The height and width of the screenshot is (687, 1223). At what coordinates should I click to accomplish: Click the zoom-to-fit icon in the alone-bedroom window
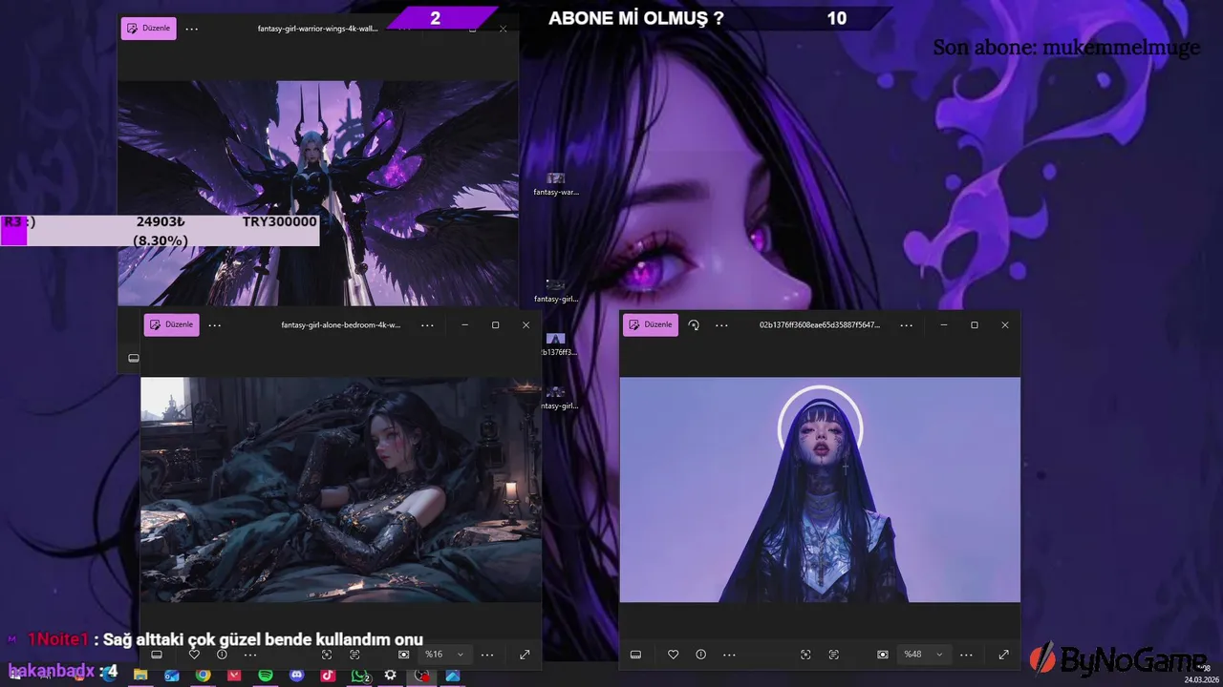(x=404, y=655)
